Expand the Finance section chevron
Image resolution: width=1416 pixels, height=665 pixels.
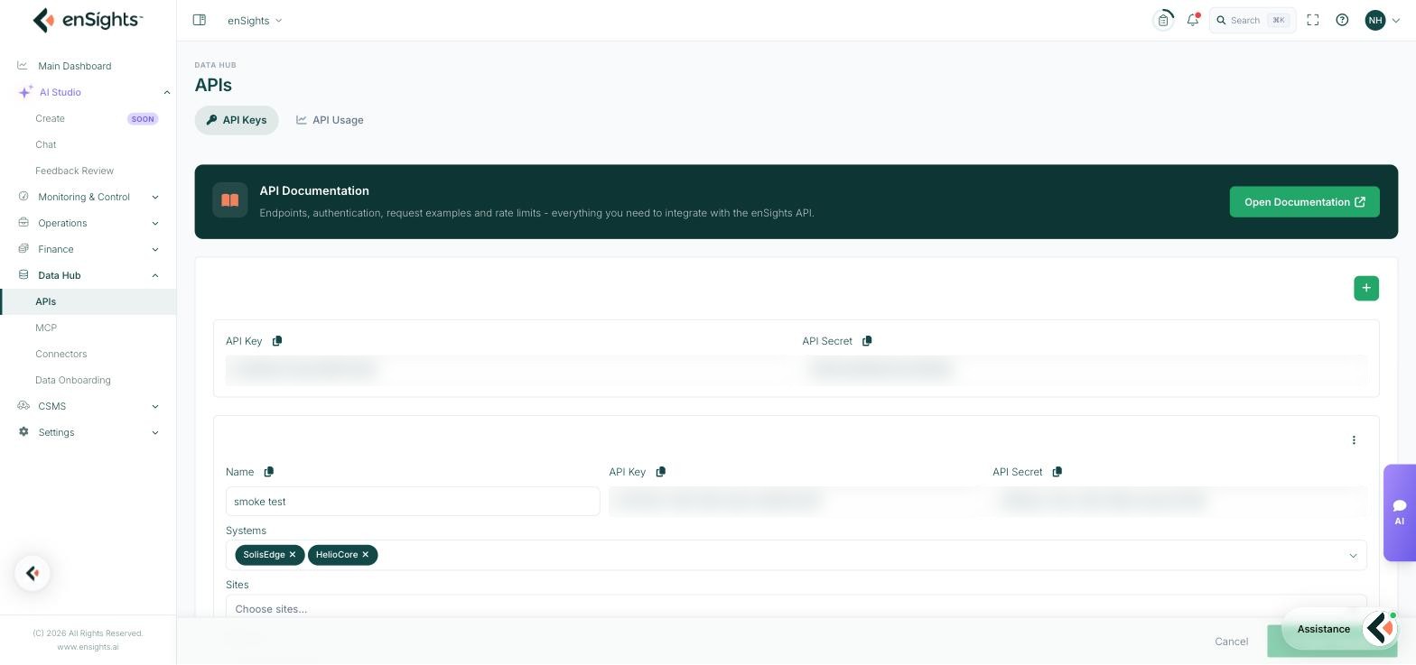(155, 249)
